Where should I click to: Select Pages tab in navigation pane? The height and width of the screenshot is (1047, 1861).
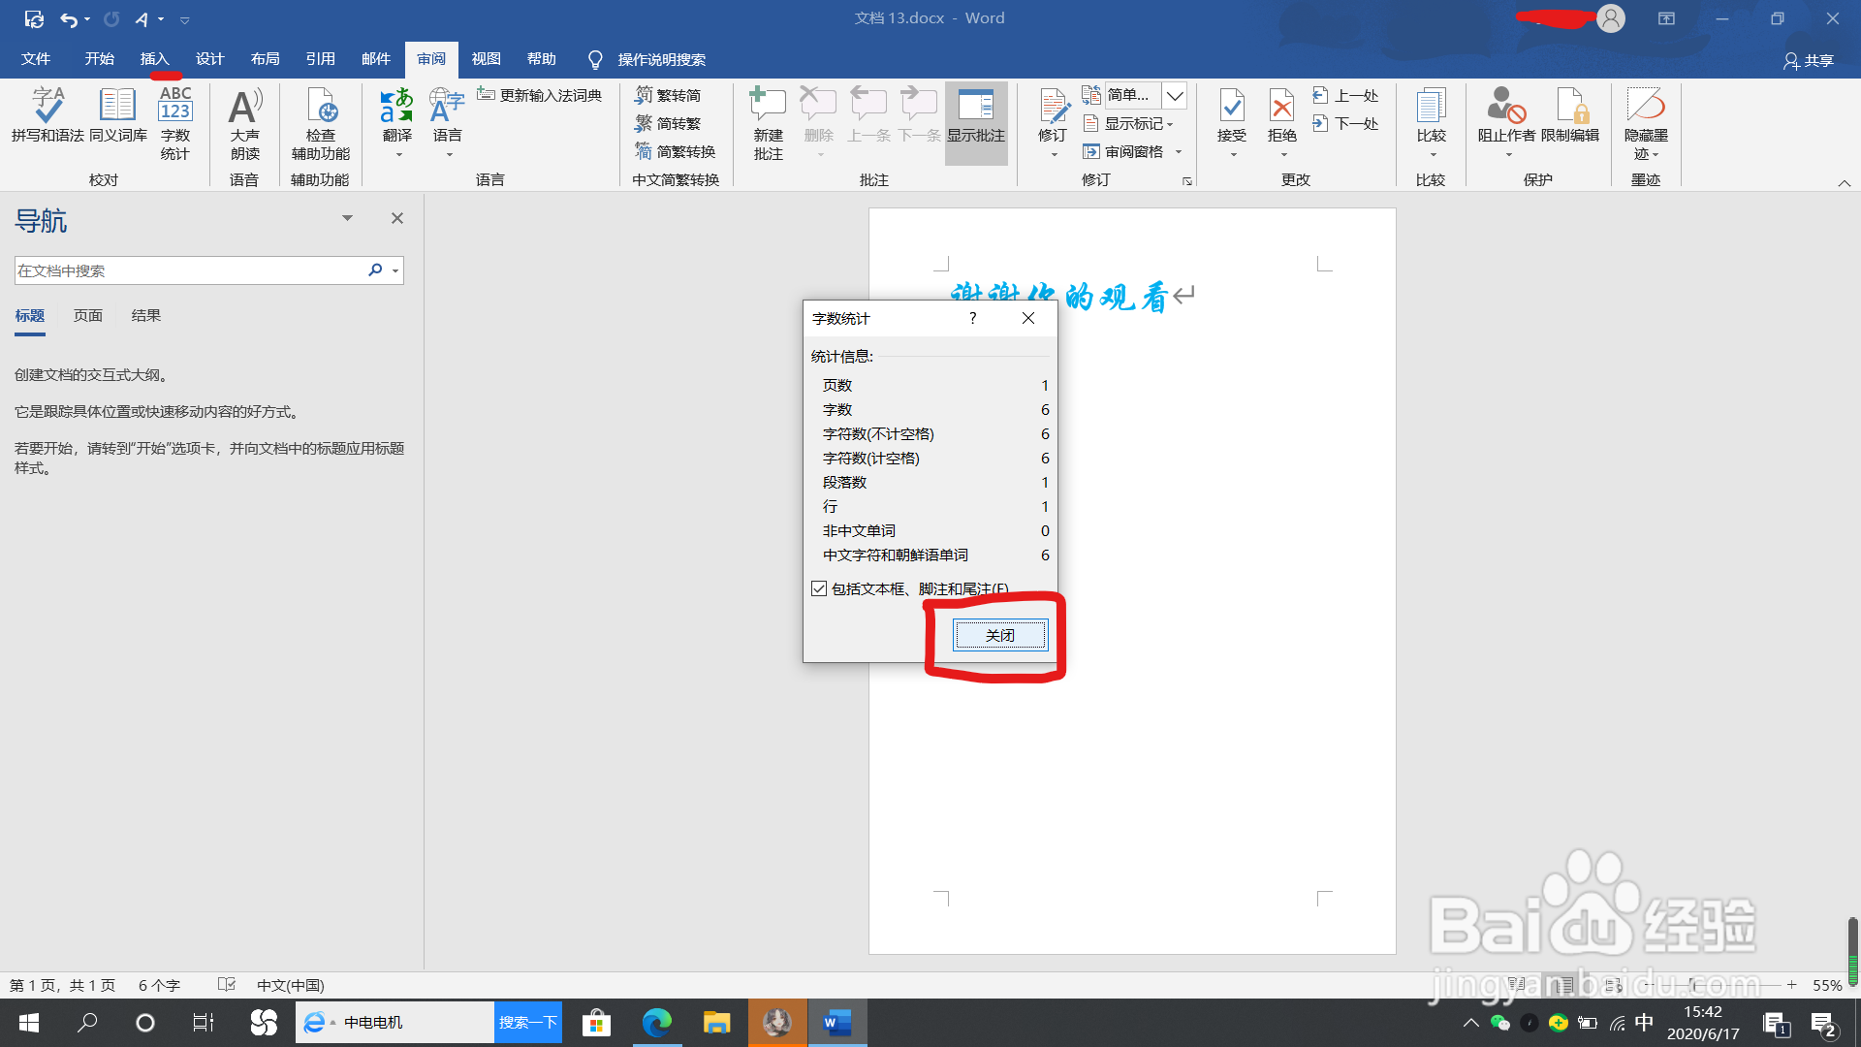click(88, 316)
